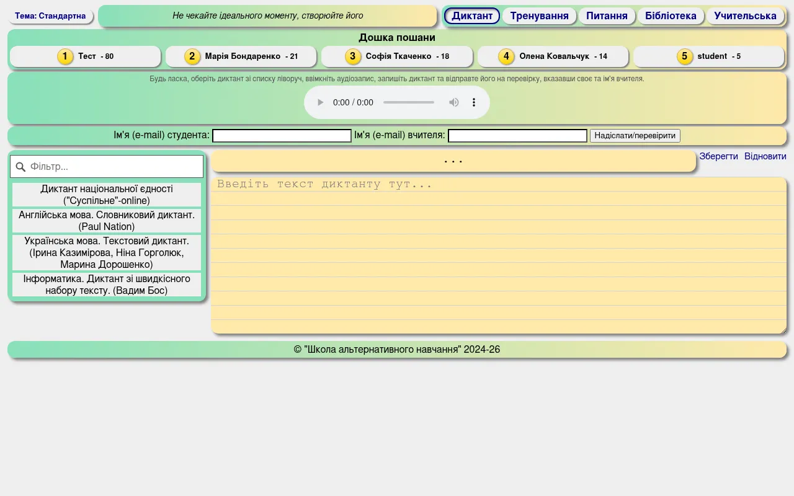Click into the dictation text area
Screen dimensions: 794x496
click(x=499, y=255)
